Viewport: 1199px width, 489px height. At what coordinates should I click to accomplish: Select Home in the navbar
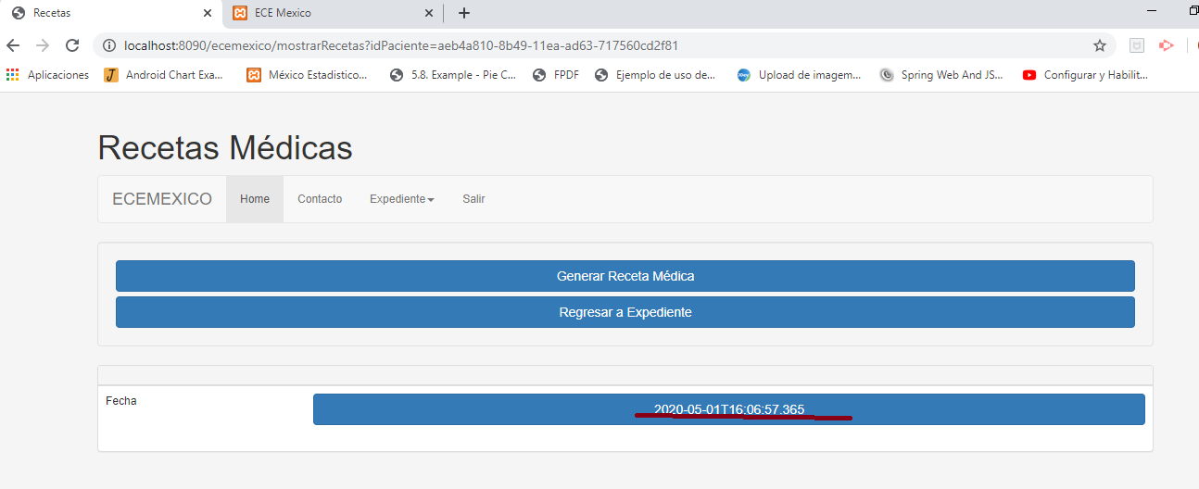click(x=255, y=199)
